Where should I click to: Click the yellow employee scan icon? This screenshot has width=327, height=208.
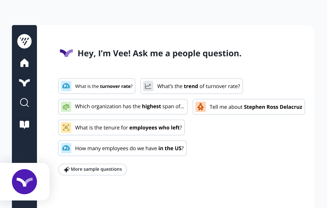(66, 127)
